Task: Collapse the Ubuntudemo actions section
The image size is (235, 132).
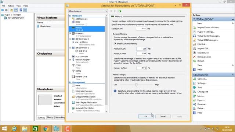Action: point(233,75)
